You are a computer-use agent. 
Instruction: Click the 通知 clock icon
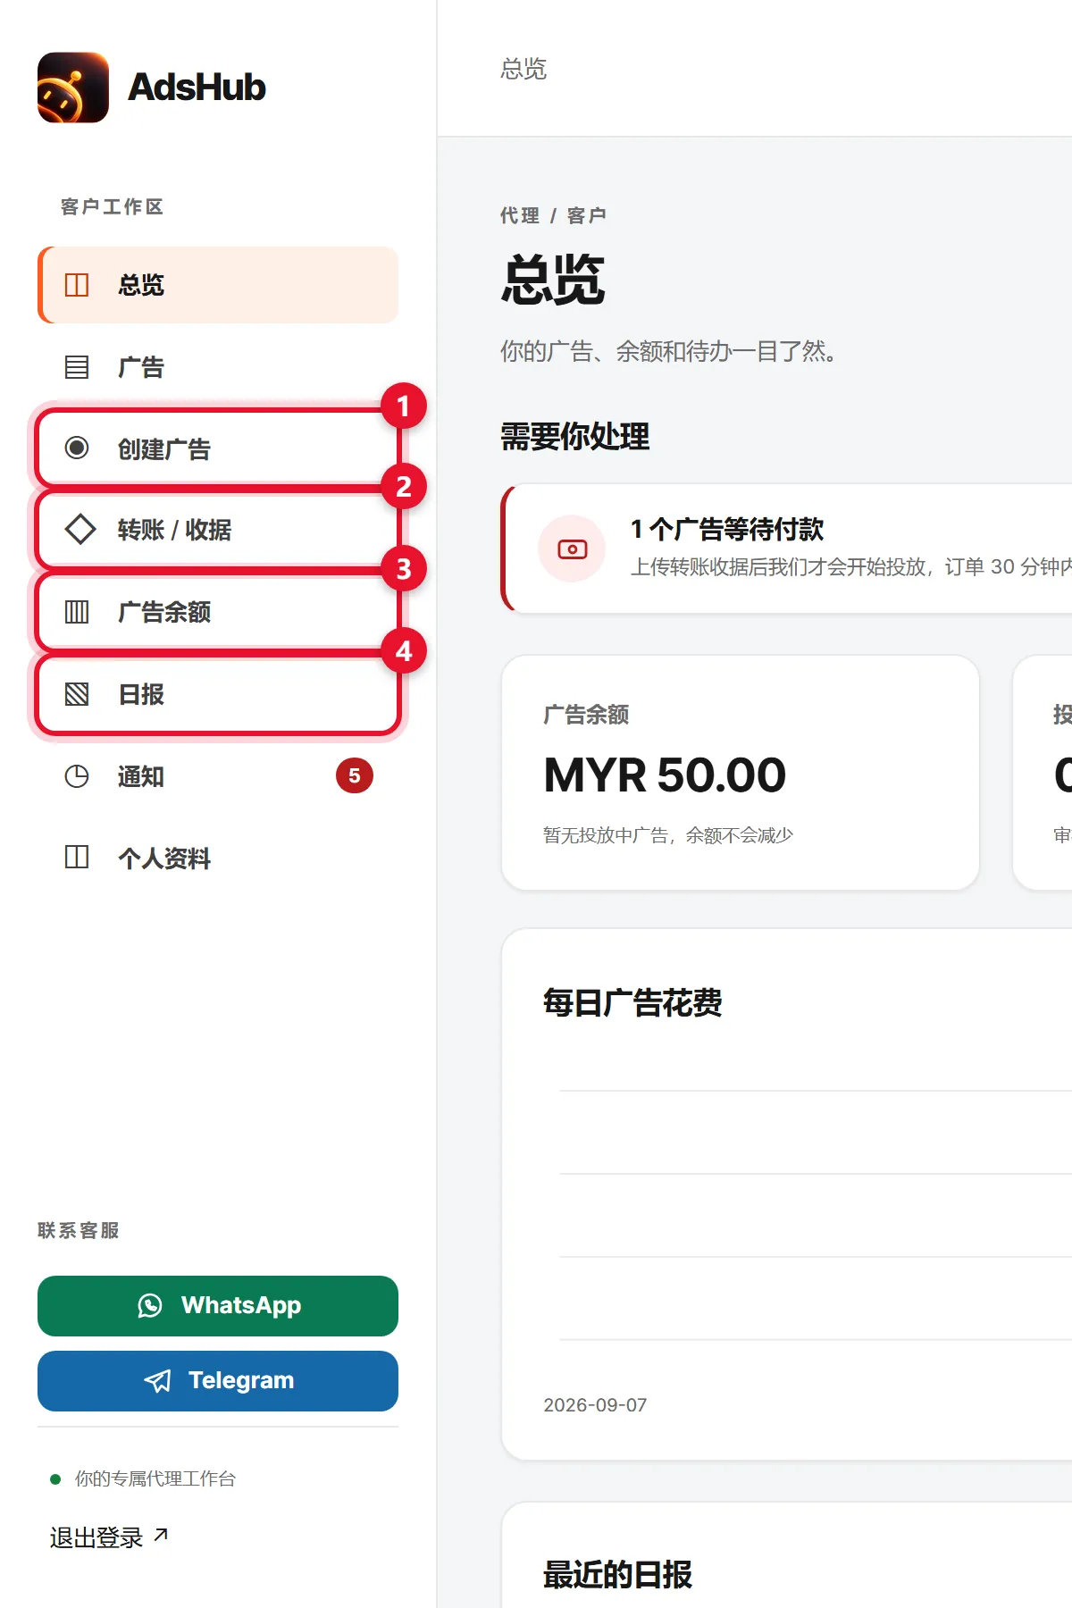[77, 776]
